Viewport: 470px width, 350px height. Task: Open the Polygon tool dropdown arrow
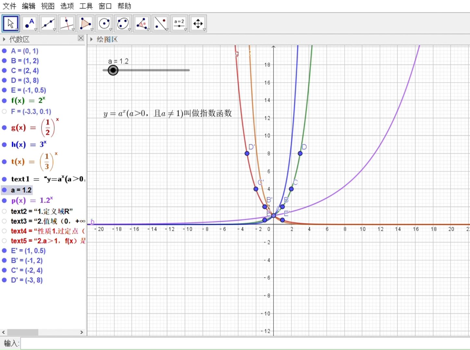click(92, 29)
